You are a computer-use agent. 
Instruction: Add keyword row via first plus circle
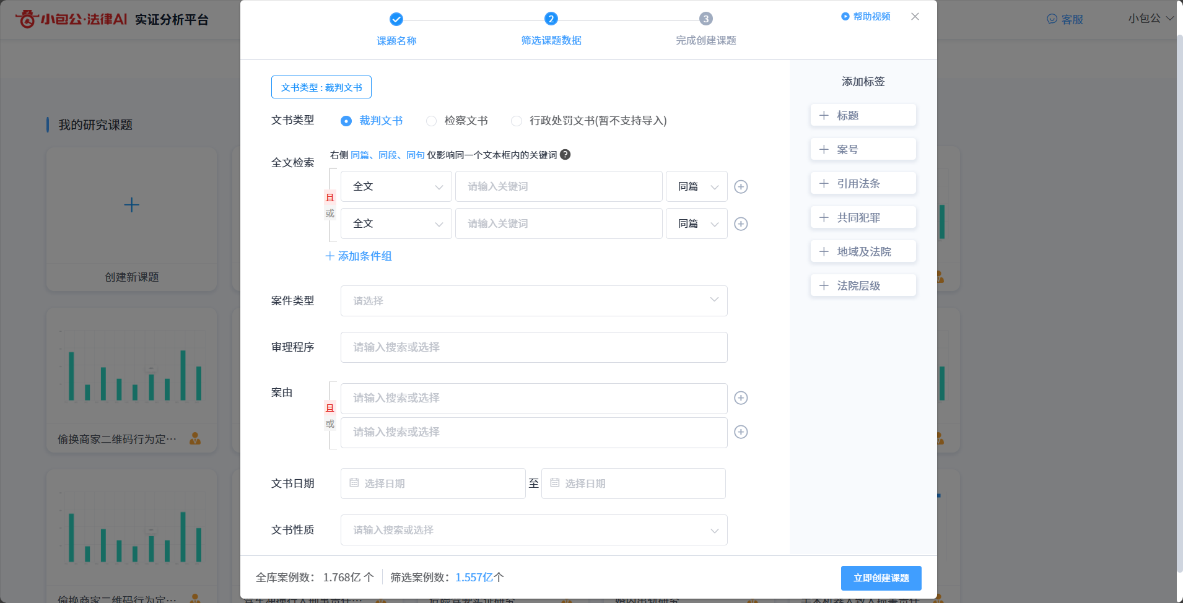click(741, 187)
